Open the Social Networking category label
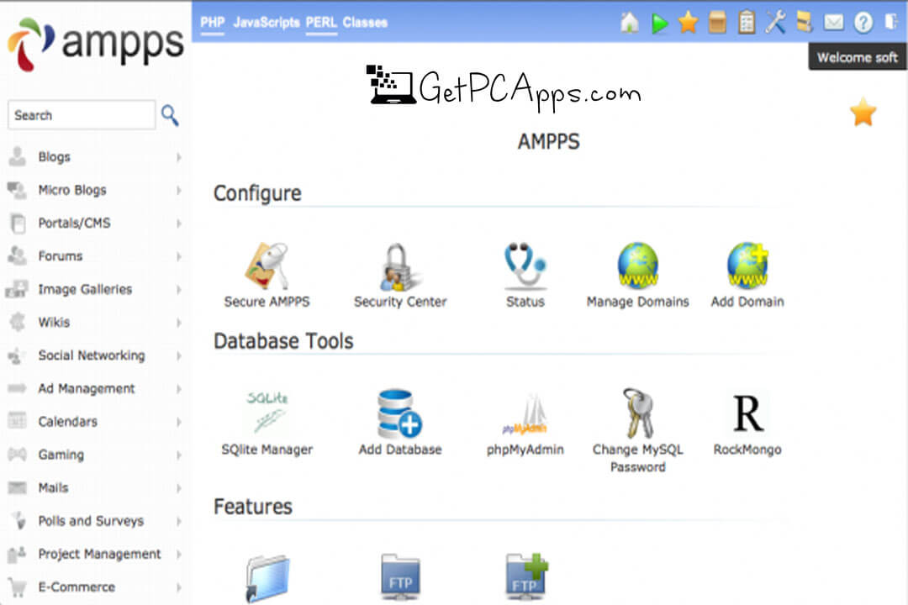 point(92,355)
